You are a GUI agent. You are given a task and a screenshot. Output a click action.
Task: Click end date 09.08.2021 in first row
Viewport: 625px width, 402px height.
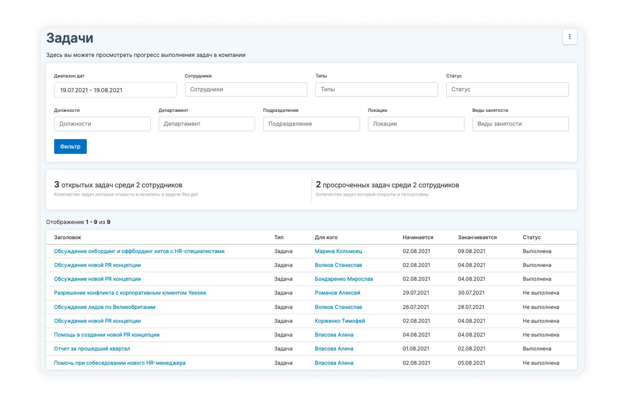click(471, 251)
